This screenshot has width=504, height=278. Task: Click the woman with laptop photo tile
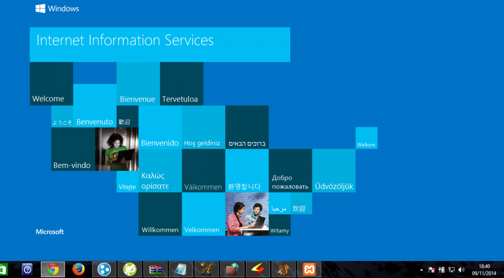[117, 149]
